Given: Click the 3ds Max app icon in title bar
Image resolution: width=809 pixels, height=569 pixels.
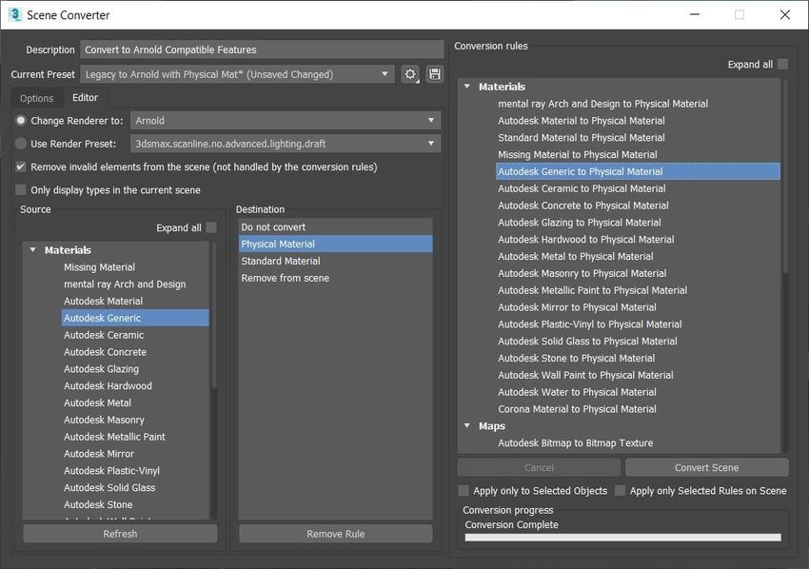Looking at the screenshot, I should point(15,14).
